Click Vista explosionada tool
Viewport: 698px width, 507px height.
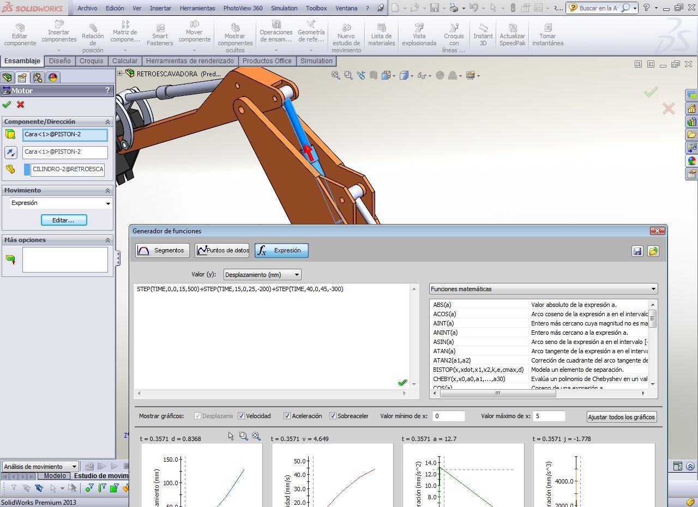(419, 35)
